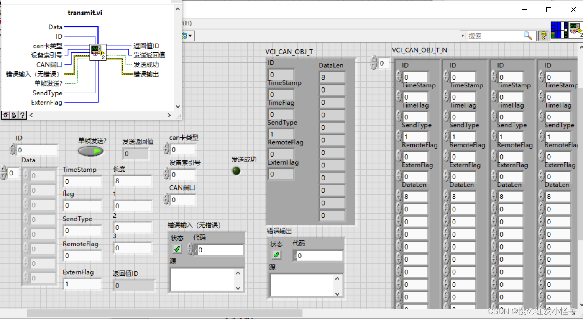The width and height of the screenshot is (583, 319).
Task: Click the VCI_CAN_OBJ_T_N index value field
Action: tap(384, 63)
